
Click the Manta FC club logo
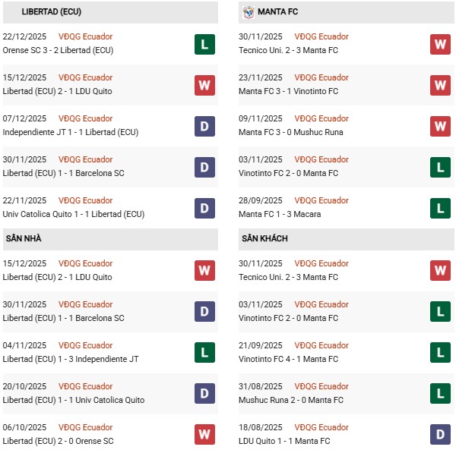tap(249, 12)
